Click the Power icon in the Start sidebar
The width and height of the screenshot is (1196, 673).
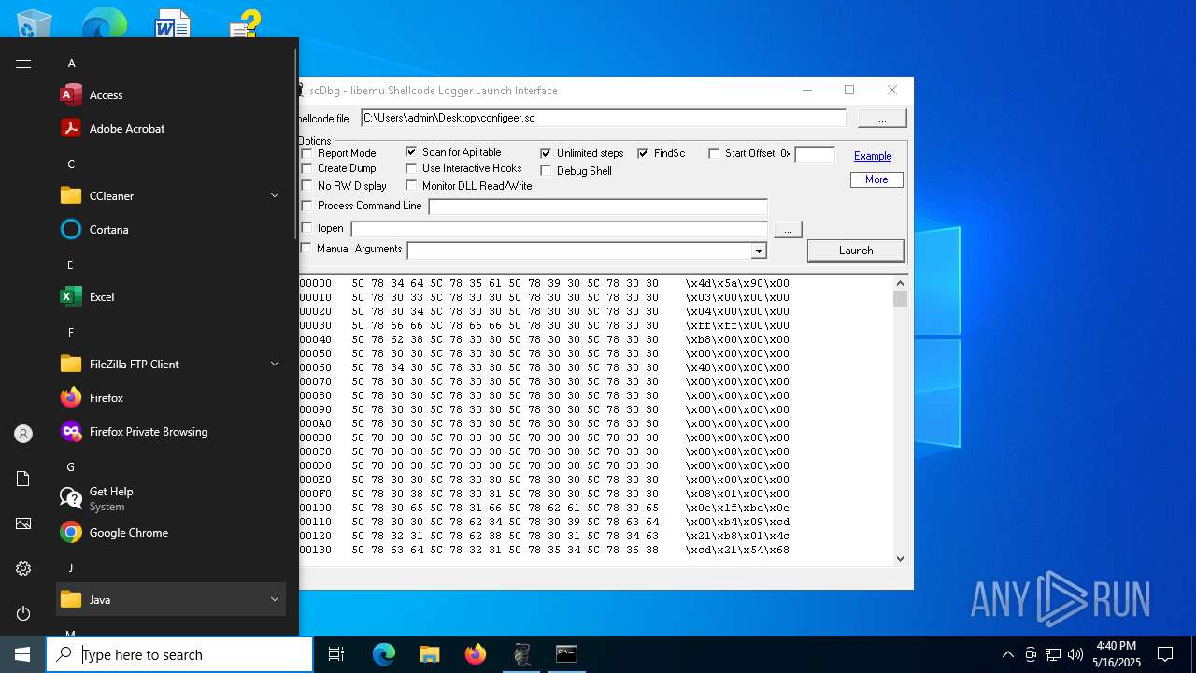pyautogui.click(x=23, y=613)
